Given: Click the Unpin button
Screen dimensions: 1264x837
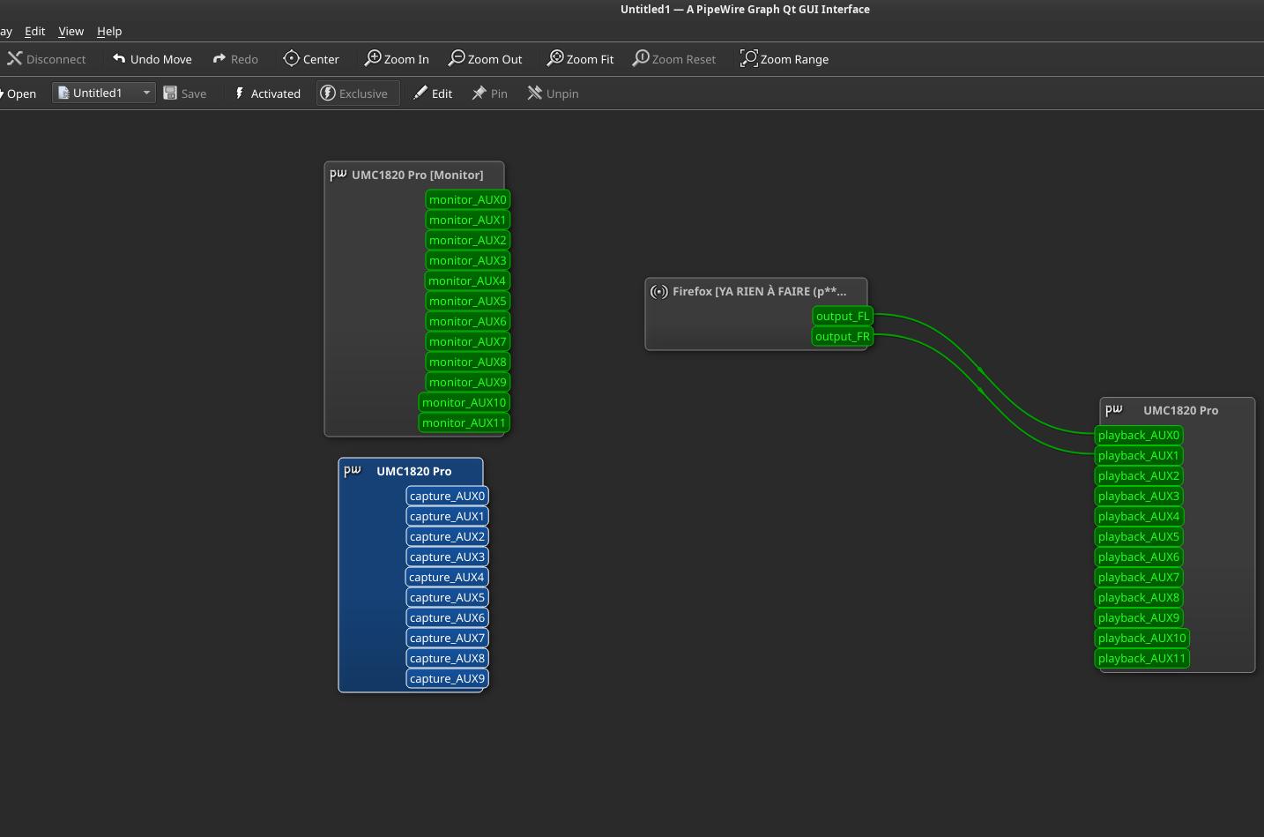Looking at the screenshot, I should point(553,93).
